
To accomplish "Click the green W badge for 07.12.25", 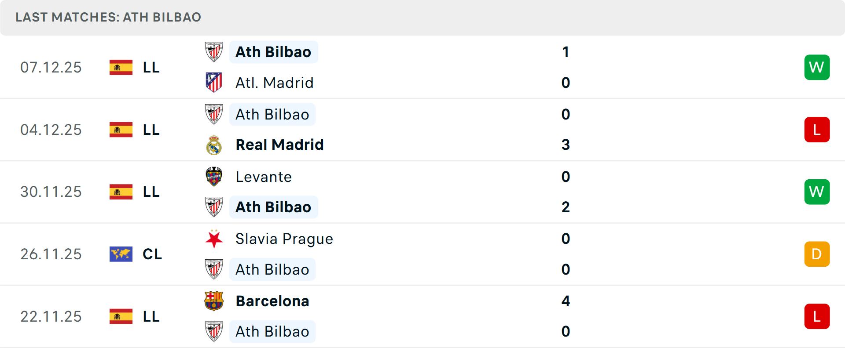I will 817,67.
